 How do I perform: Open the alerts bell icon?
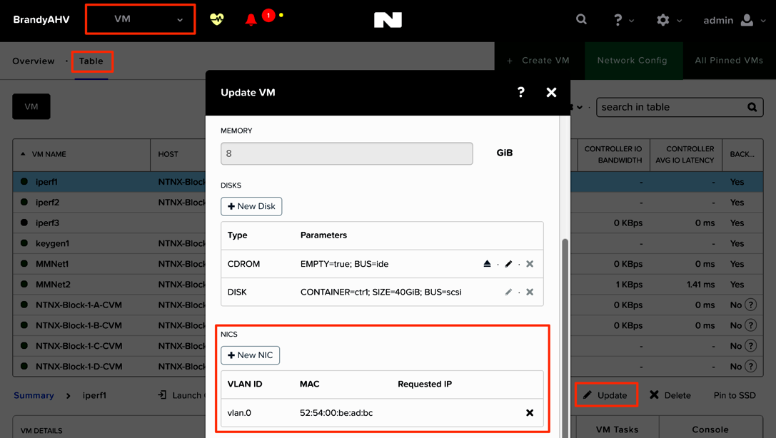pos(251,20)
